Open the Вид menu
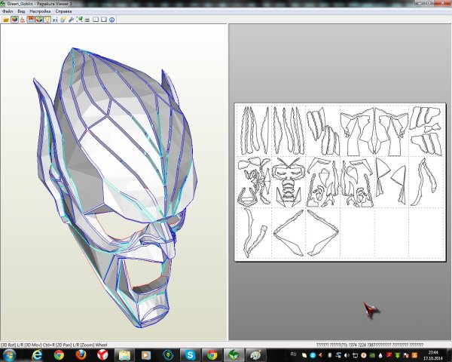Viewport: 452px width, 362px height. click(21, 11)
